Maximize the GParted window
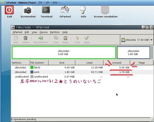Image resolution: width=154 pixels, height=122 pixels. pos(148,28)
